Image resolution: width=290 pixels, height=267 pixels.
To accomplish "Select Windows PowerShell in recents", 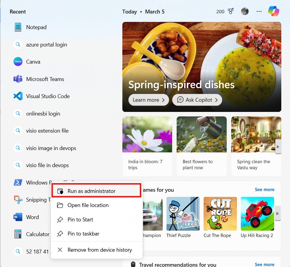I will [36, 182].
